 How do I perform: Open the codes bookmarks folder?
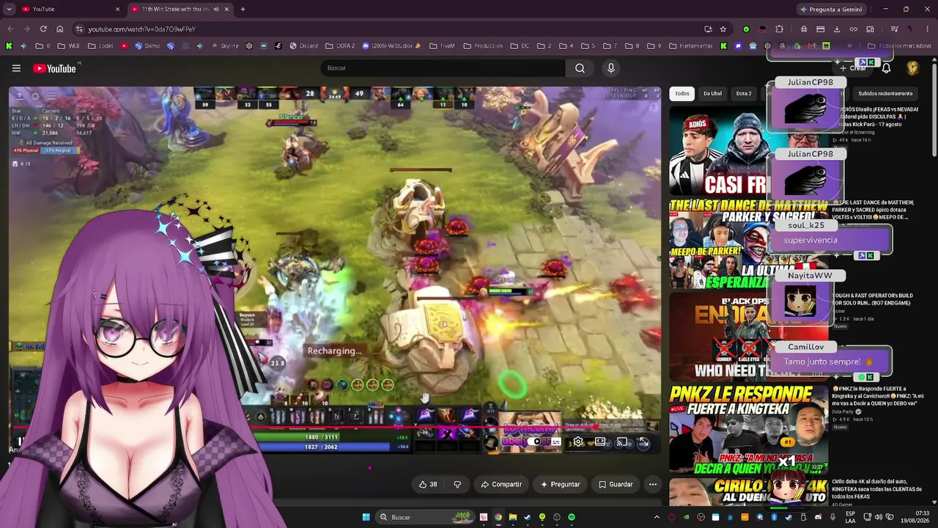[x=100, y=45]
